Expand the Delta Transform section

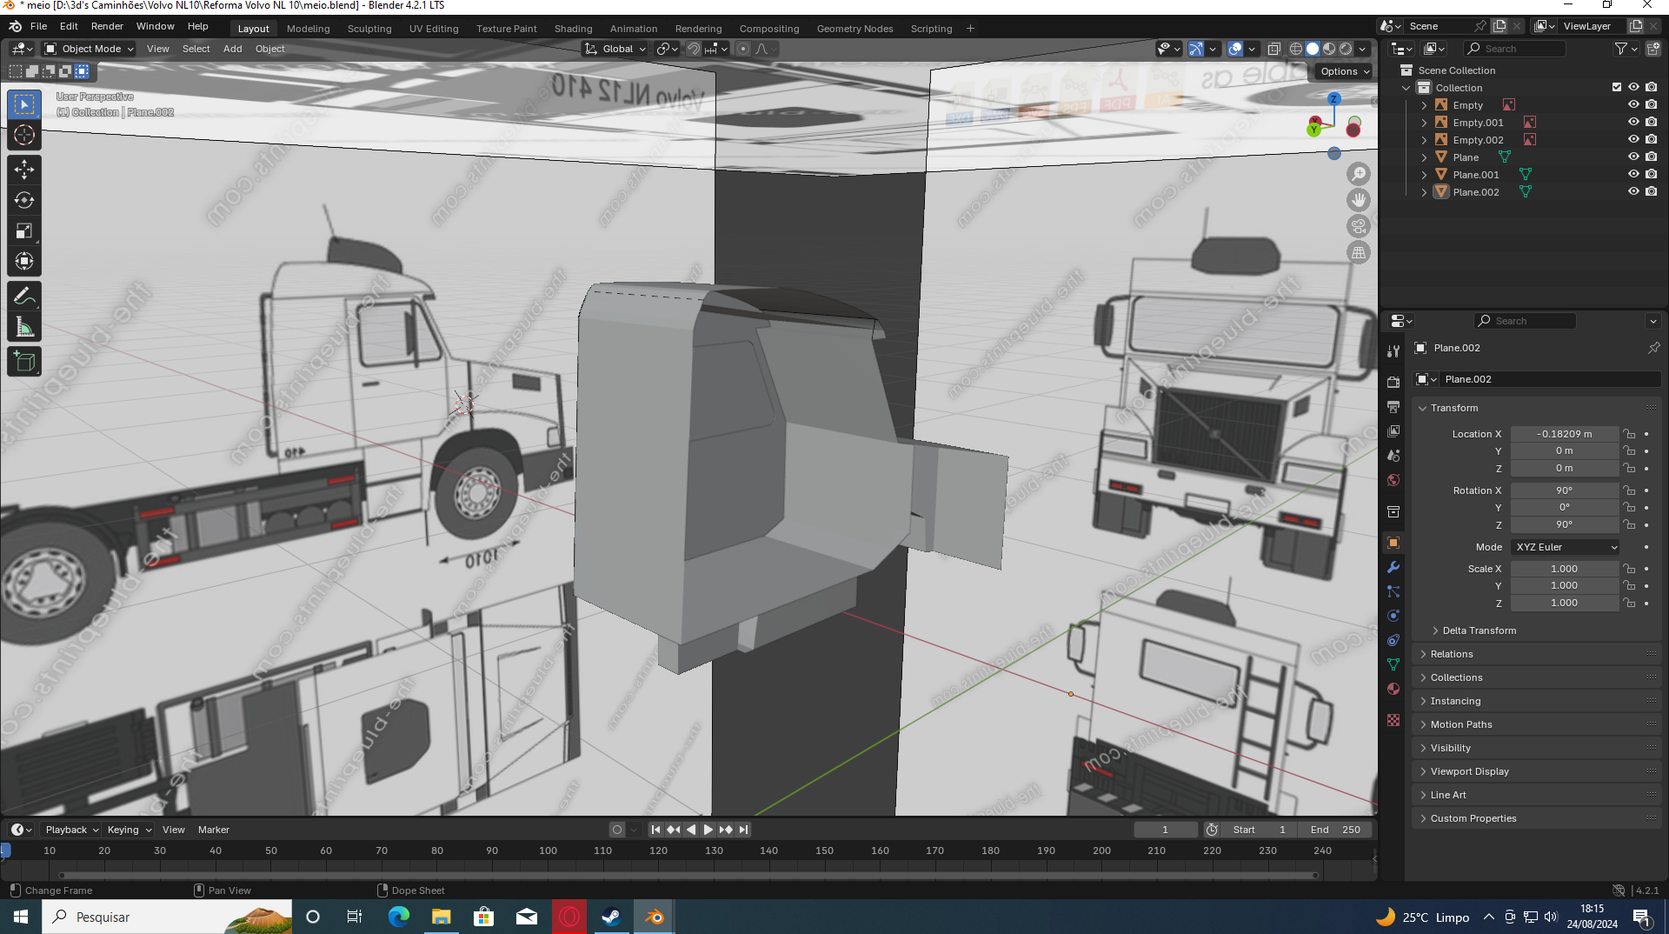pos(1479,630)
